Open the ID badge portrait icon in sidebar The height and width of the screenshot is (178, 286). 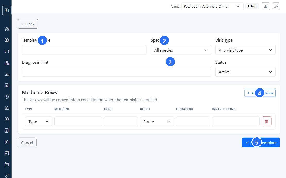click(x=7, y=85)
